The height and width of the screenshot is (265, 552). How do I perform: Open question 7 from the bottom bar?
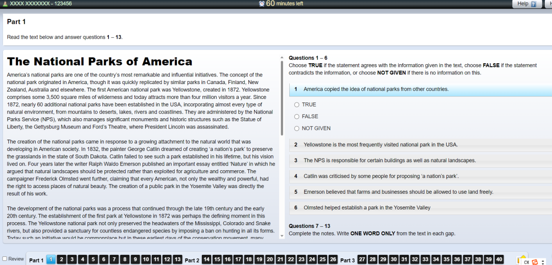coord(114,260)
